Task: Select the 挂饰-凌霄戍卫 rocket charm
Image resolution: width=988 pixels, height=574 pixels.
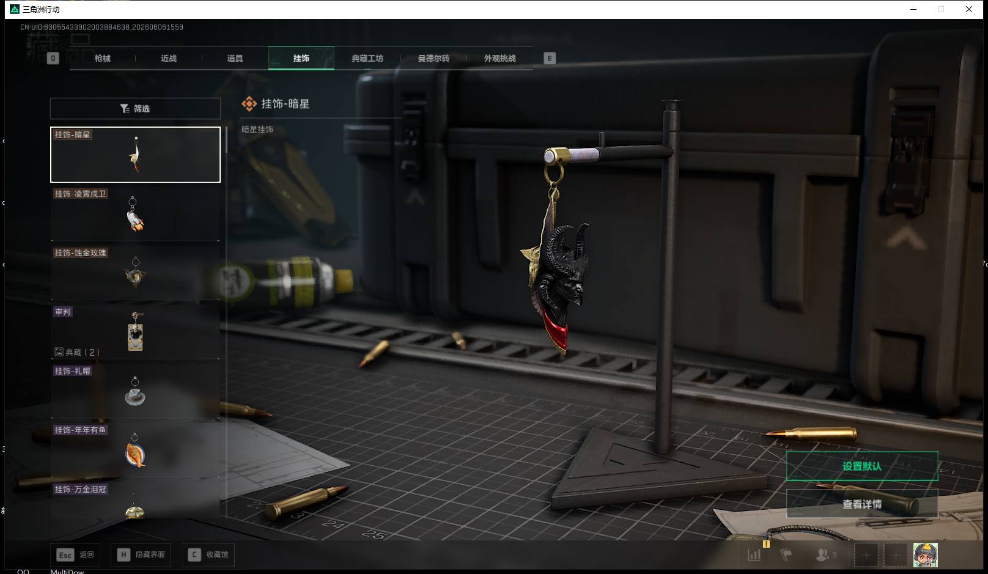Action: click(x=135, y=213)
